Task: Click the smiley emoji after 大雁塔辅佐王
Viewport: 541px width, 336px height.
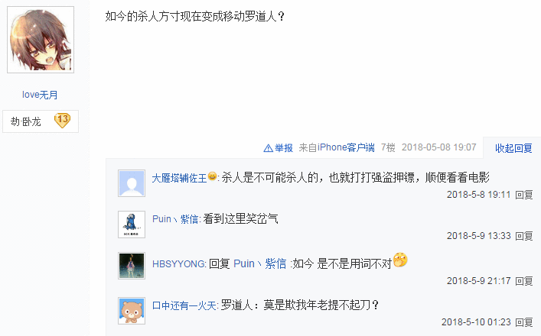Action: (x=212, y=176)
